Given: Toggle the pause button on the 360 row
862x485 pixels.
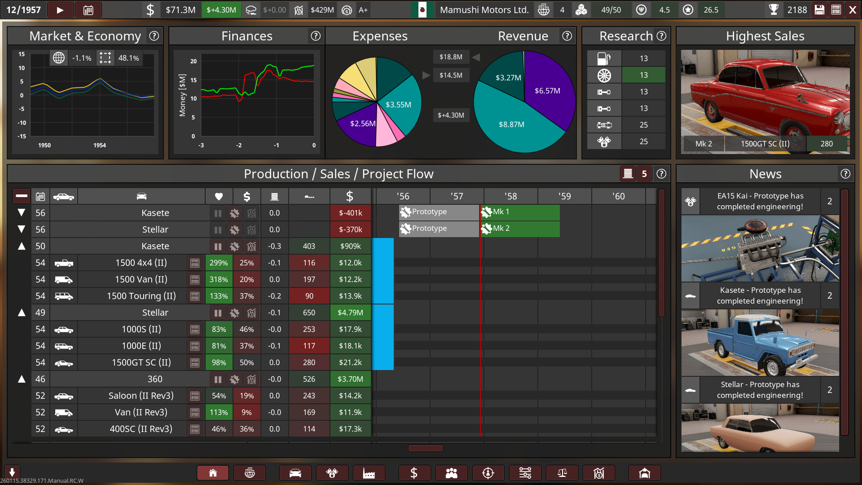Looking at the screenshot, I should coord(218,379).
